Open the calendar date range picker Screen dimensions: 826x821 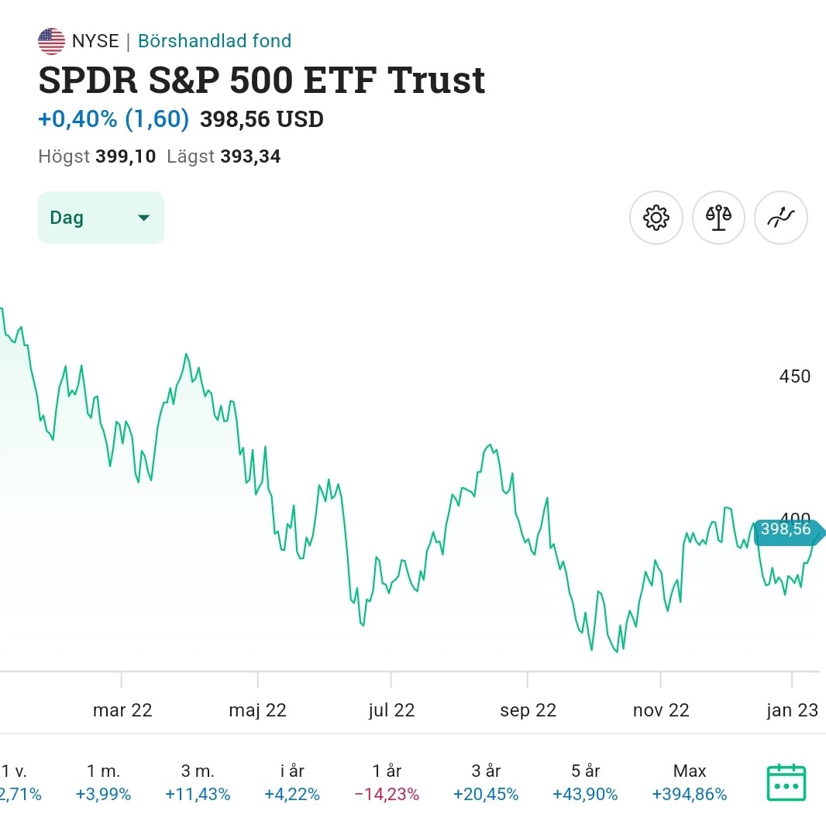[x=786, y=782]
